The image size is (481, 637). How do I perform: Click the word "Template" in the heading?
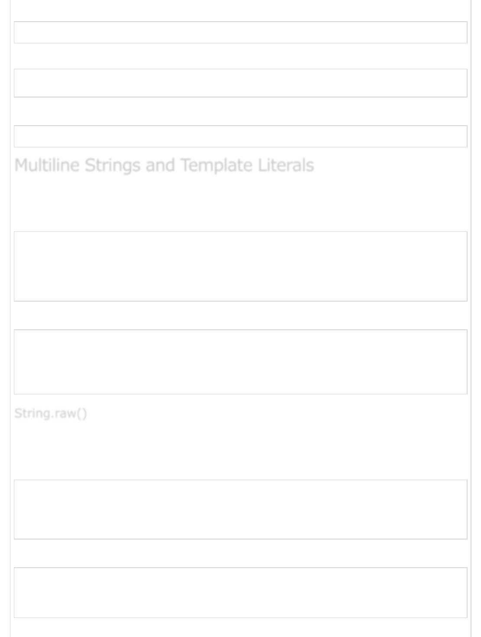point(216,166)
